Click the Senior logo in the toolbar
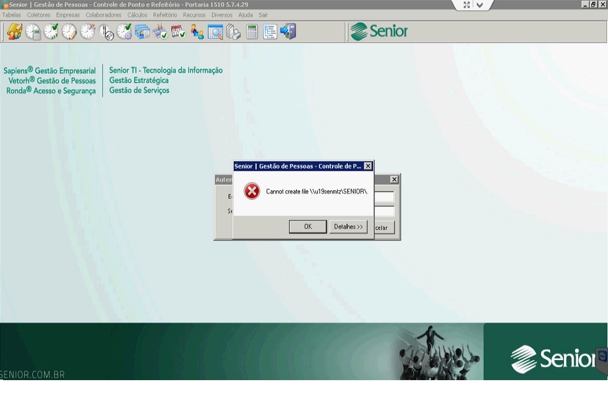Viewport: 608px width, 399px height. click(x=379, y=31)
